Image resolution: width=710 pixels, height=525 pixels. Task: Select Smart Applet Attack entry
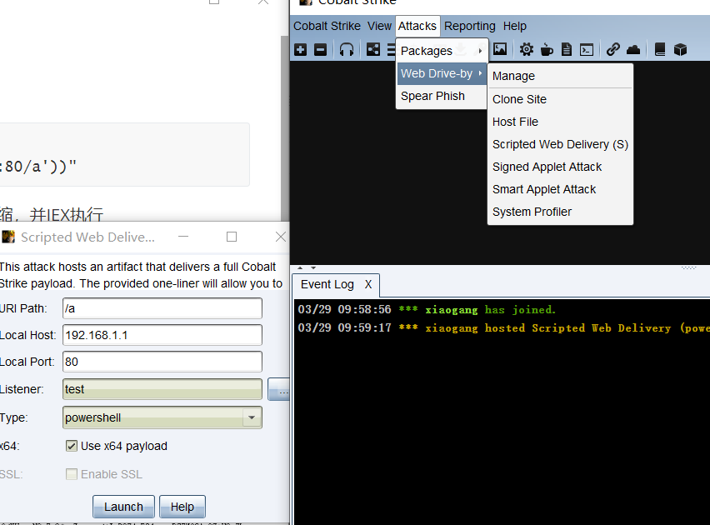coord(560,189)
